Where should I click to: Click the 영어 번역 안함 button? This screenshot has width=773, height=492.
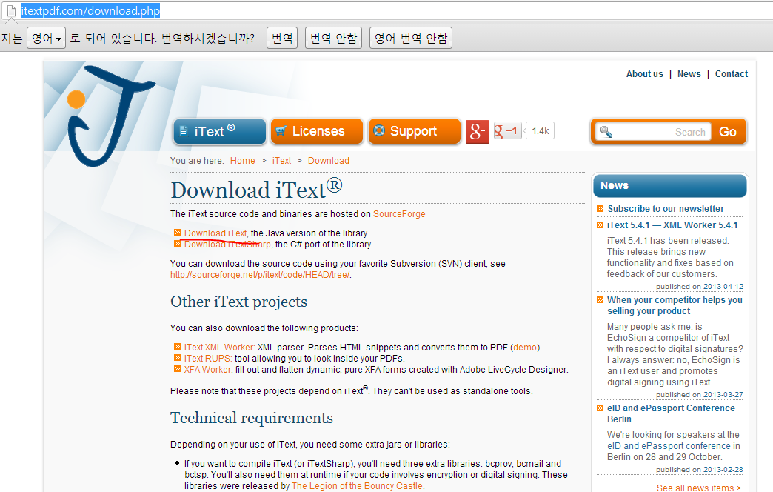pyautogui.click(x=410, y=38)
